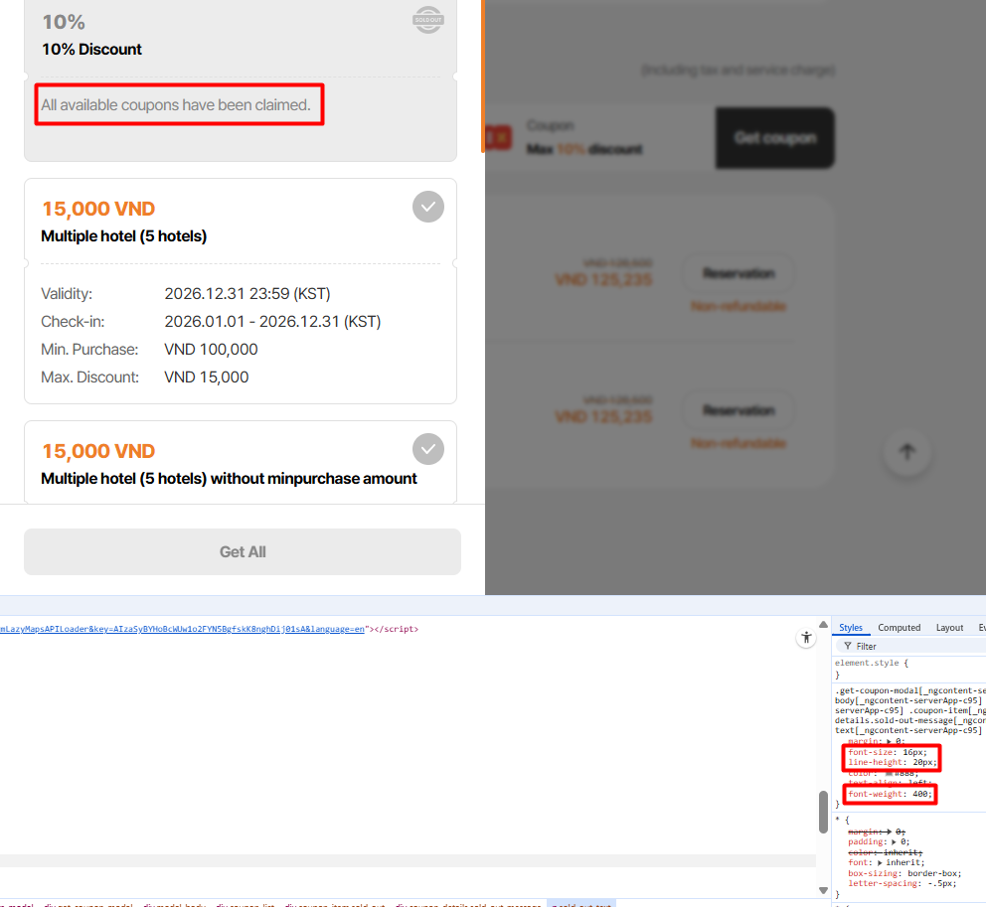Click the 'Multiple hotel (5 hotels)' coupon title
986x907 pixels.
point(124,235)
